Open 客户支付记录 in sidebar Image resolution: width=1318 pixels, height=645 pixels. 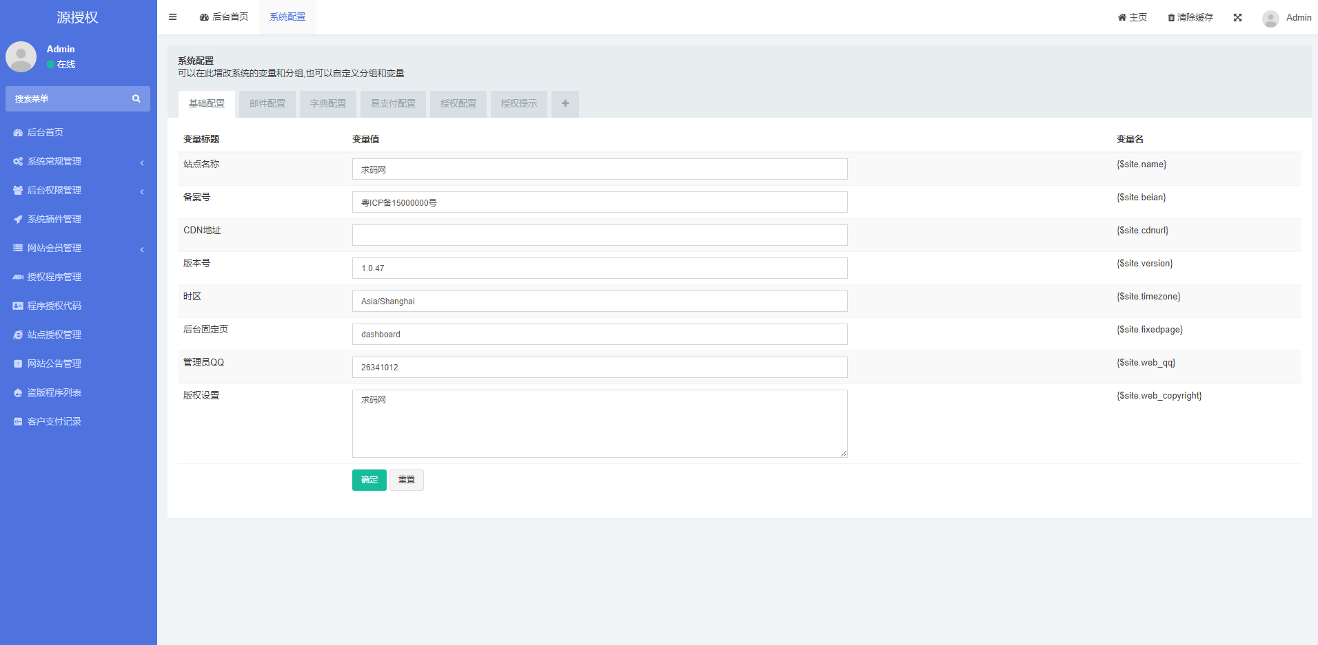tap(54, 421)
